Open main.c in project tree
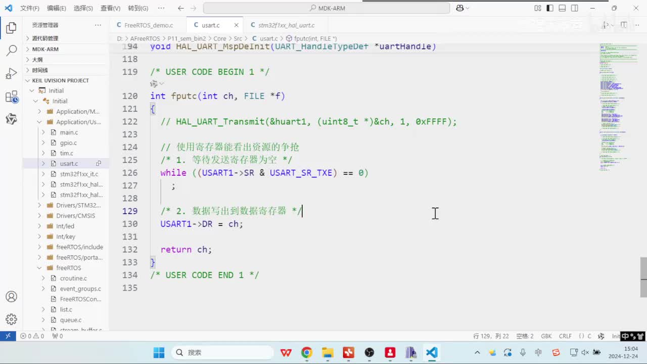The image size is (647, 364). [x=69, y=132]
